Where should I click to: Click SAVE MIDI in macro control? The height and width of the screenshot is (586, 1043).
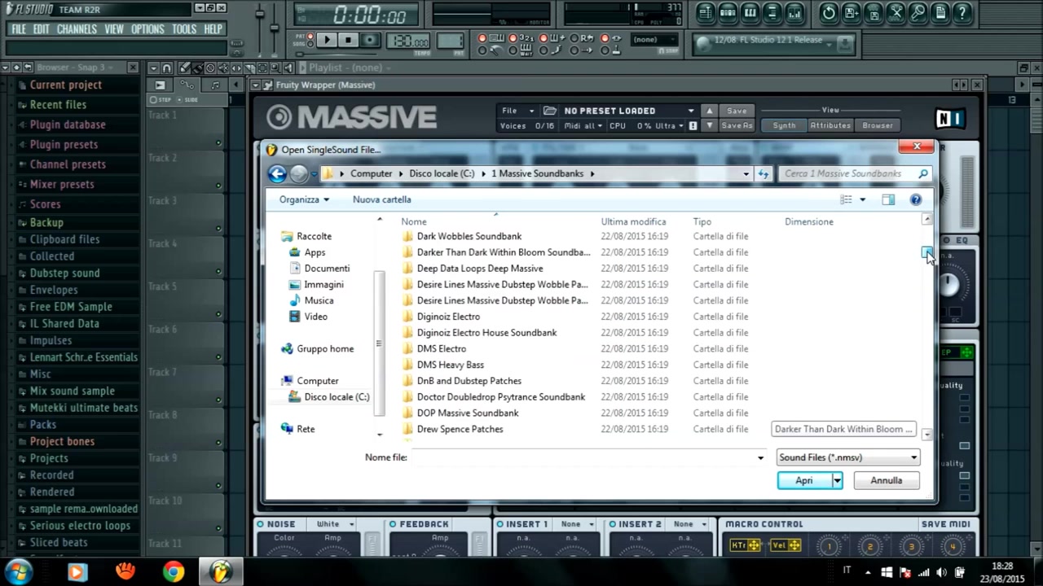946,524
